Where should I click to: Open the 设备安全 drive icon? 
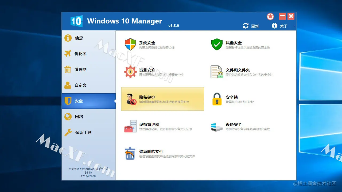pos(217,127)
